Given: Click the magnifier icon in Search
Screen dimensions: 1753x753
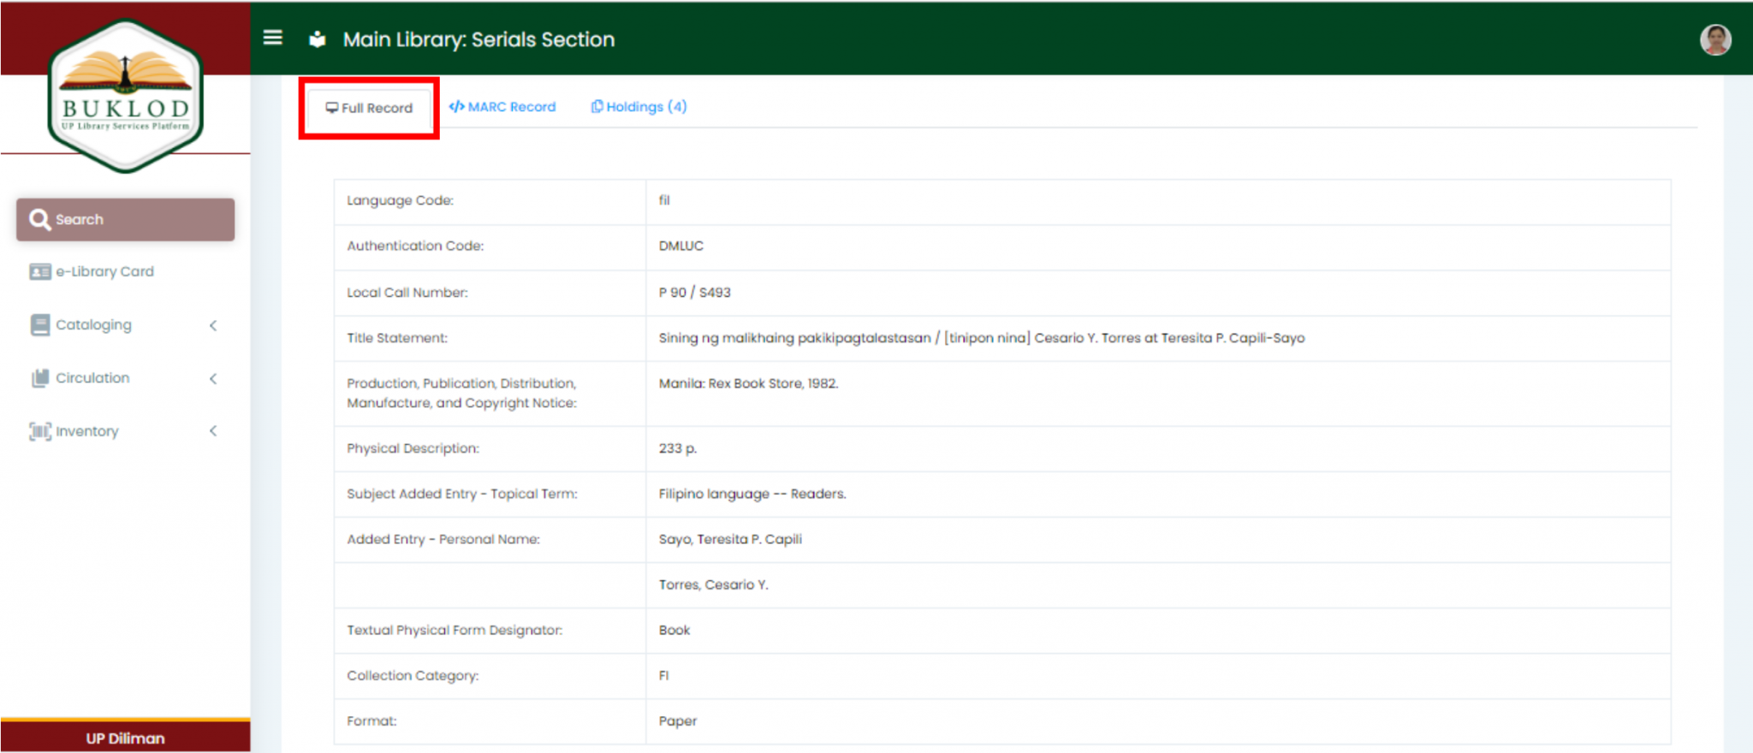Looking at the screenshot, I should click(x=39, y=220).
